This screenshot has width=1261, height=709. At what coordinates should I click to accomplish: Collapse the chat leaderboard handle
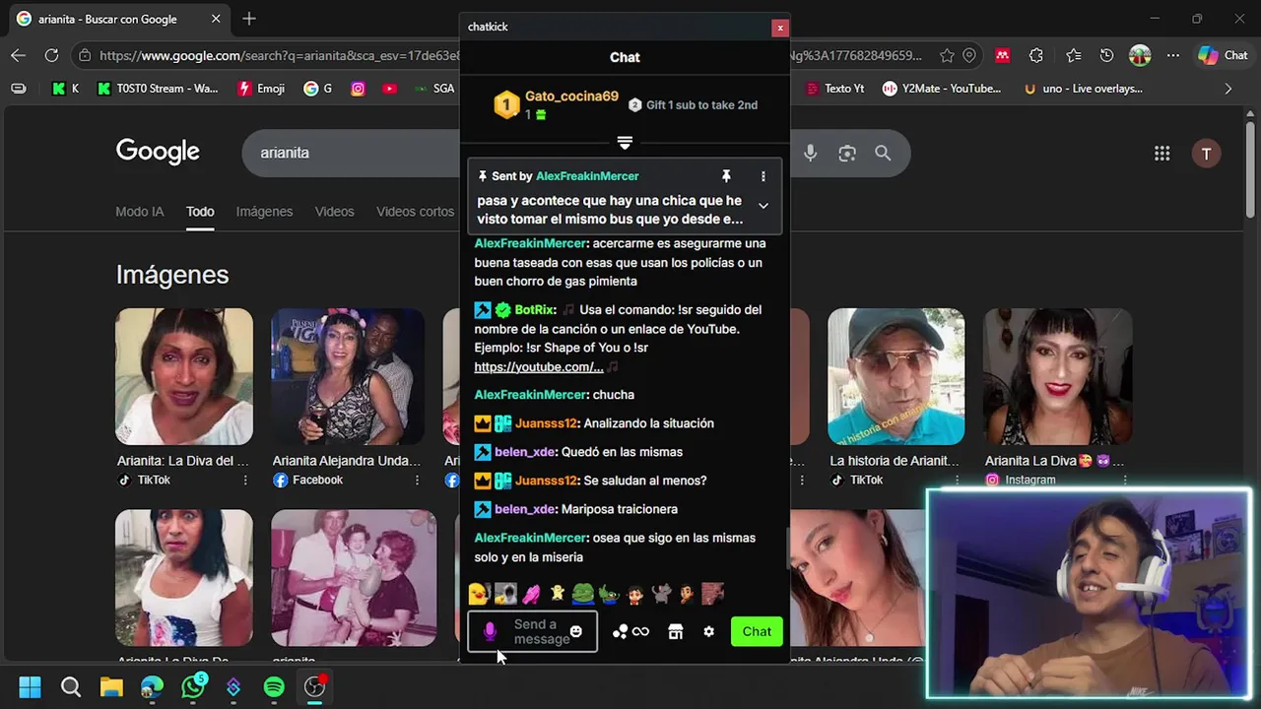pos(625,143)
